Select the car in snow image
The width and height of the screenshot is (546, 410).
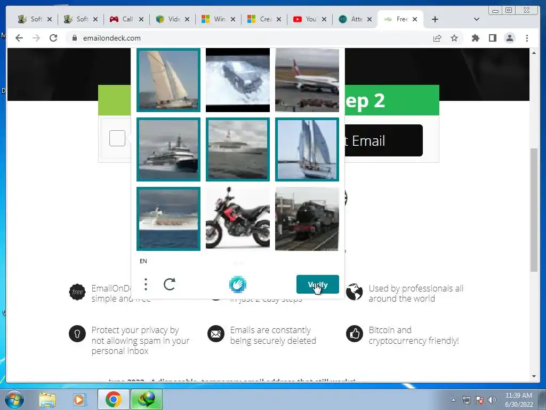point(238,80)
